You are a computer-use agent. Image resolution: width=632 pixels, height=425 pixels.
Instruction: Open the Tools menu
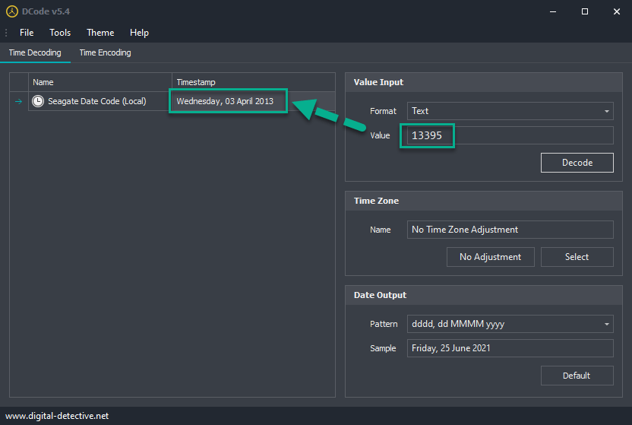pyautogui.click(x=60, y=33)
